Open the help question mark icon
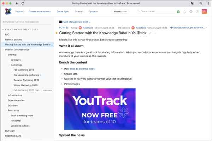Screen dimensions: 212x141 point(197,12)
